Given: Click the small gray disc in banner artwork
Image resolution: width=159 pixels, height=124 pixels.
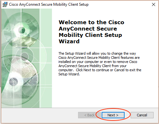Looking at the screenshot, I should tap(13, 82).
